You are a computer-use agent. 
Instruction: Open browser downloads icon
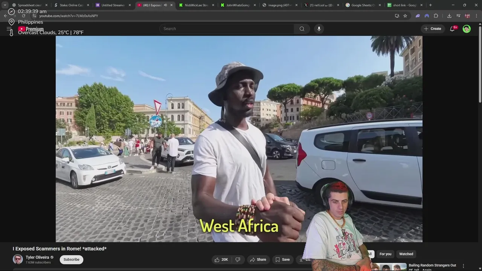pyautogui.click(x=449, y=16)
